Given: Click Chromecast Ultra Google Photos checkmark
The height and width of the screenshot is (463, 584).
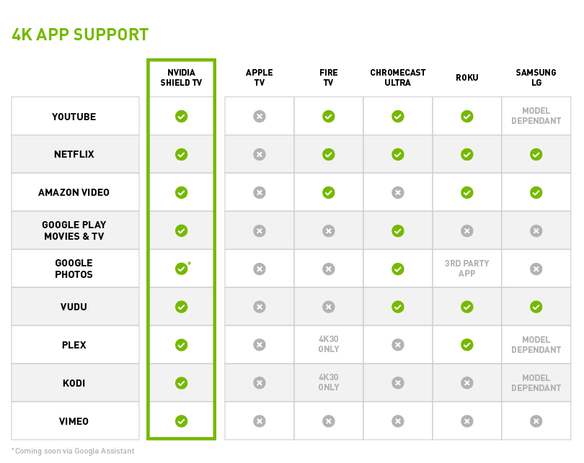Looking at the screenshot, I should 397,269.
